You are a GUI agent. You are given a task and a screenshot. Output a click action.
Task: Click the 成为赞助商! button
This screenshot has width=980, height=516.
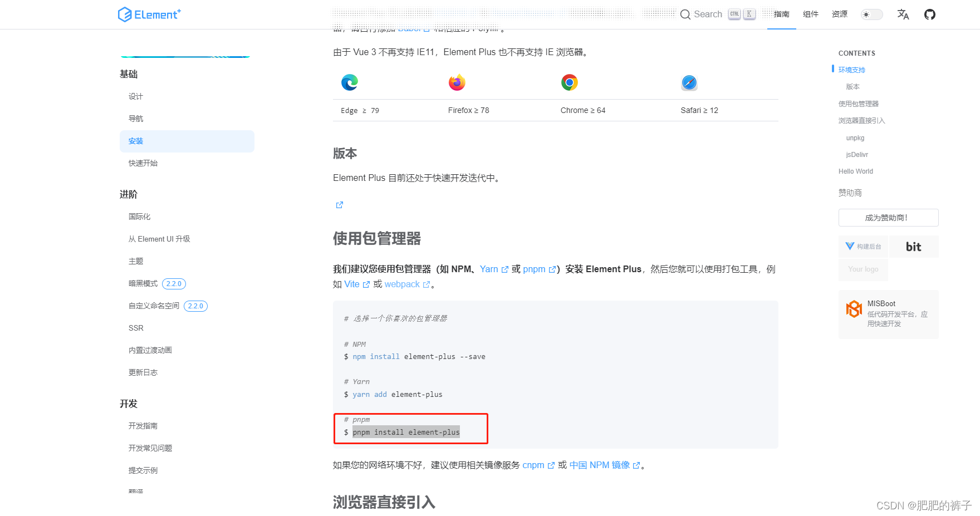(889, 218)
